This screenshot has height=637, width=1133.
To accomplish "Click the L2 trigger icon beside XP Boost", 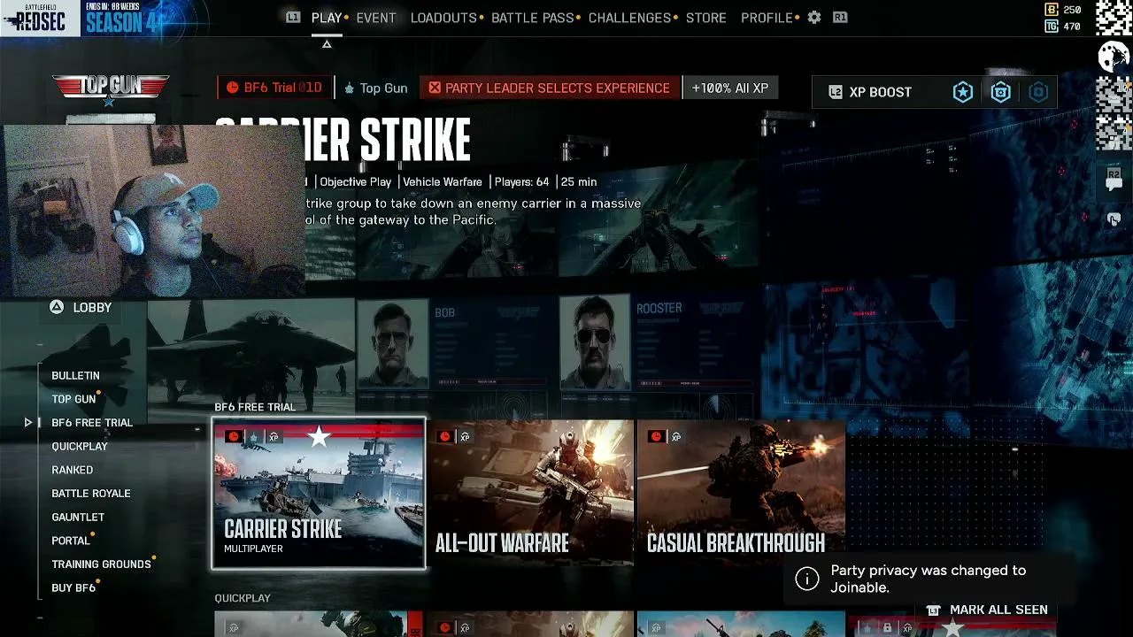I will (835, 92).
